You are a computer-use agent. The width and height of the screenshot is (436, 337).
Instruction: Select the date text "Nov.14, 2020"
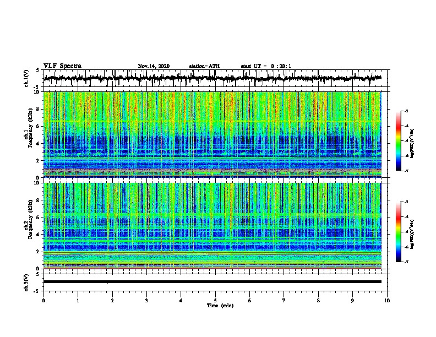tap(154, 66)
